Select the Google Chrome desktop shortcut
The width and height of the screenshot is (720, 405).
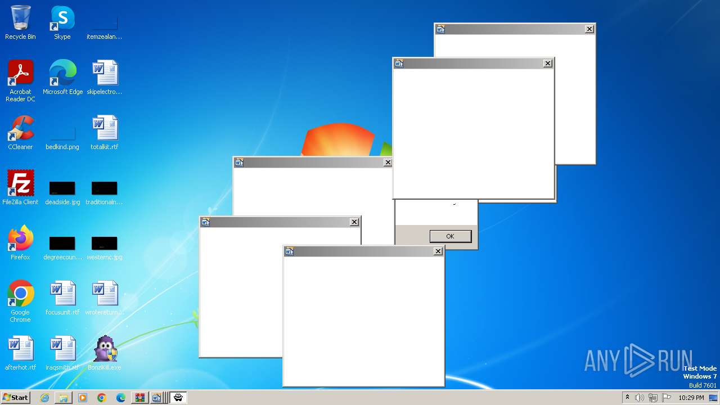[x=20, y=301]
